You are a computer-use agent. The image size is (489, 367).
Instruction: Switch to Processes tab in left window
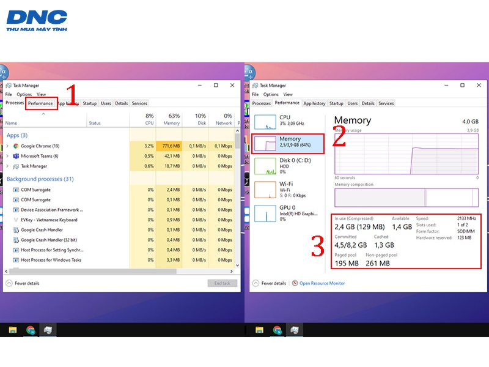(14, 103)
